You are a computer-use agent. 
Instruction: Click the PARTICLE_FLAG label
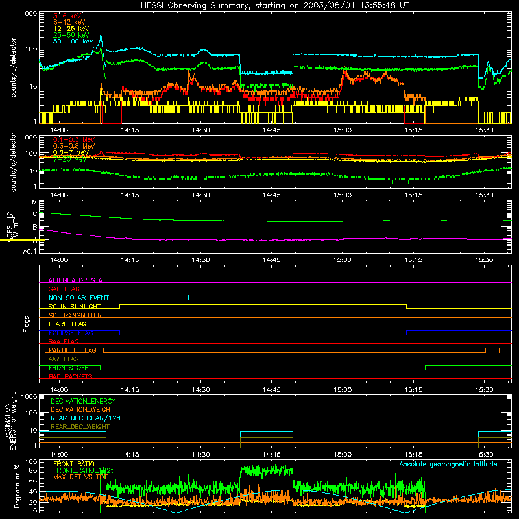coord(73,350)
